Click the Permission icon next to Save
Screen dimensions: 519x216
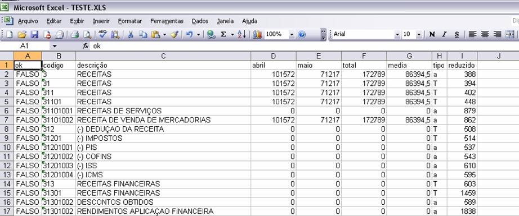[47, 34]
